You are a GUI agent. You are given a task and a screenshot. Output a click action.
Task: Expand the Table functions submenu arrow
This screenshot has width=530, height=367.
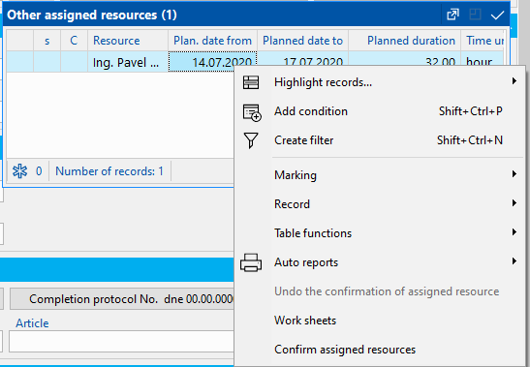coord(514,232)
